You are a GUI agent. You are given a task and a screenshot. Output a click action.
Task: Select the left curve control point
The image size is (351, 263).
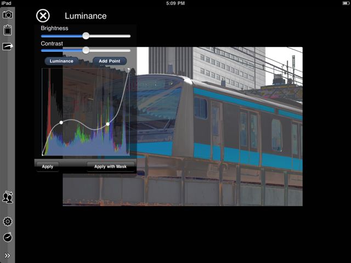click(x=61, y=123)
